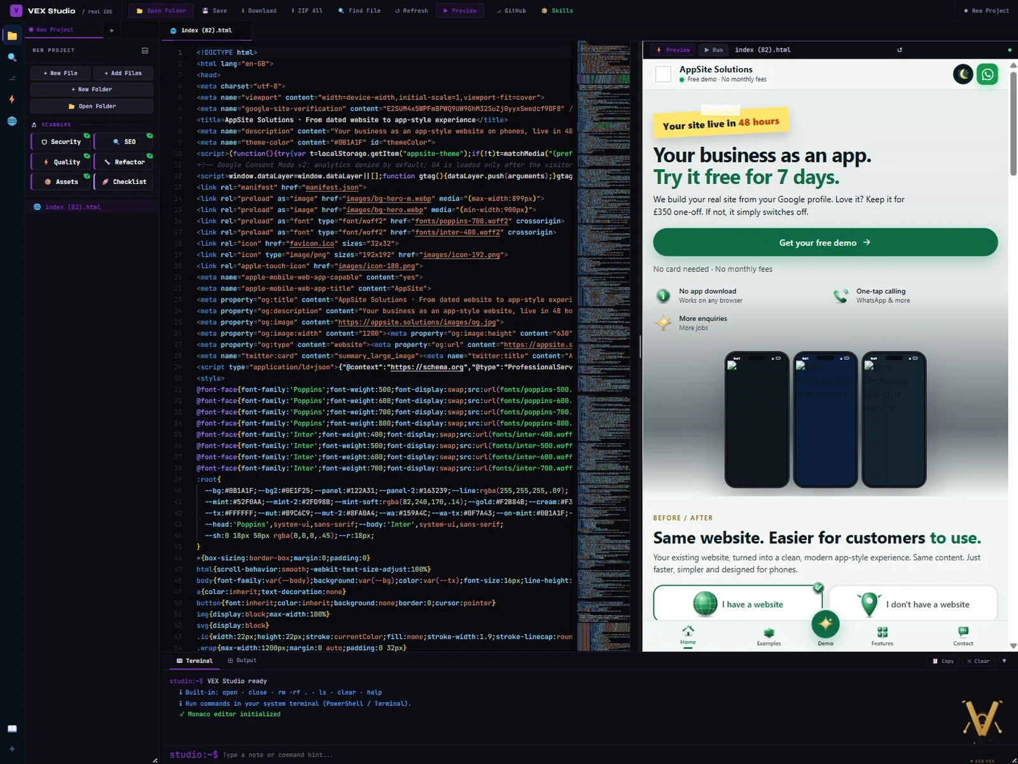The image size is (1018, 764).
Task: Click the Run button in preview bar
Action: 713,50
